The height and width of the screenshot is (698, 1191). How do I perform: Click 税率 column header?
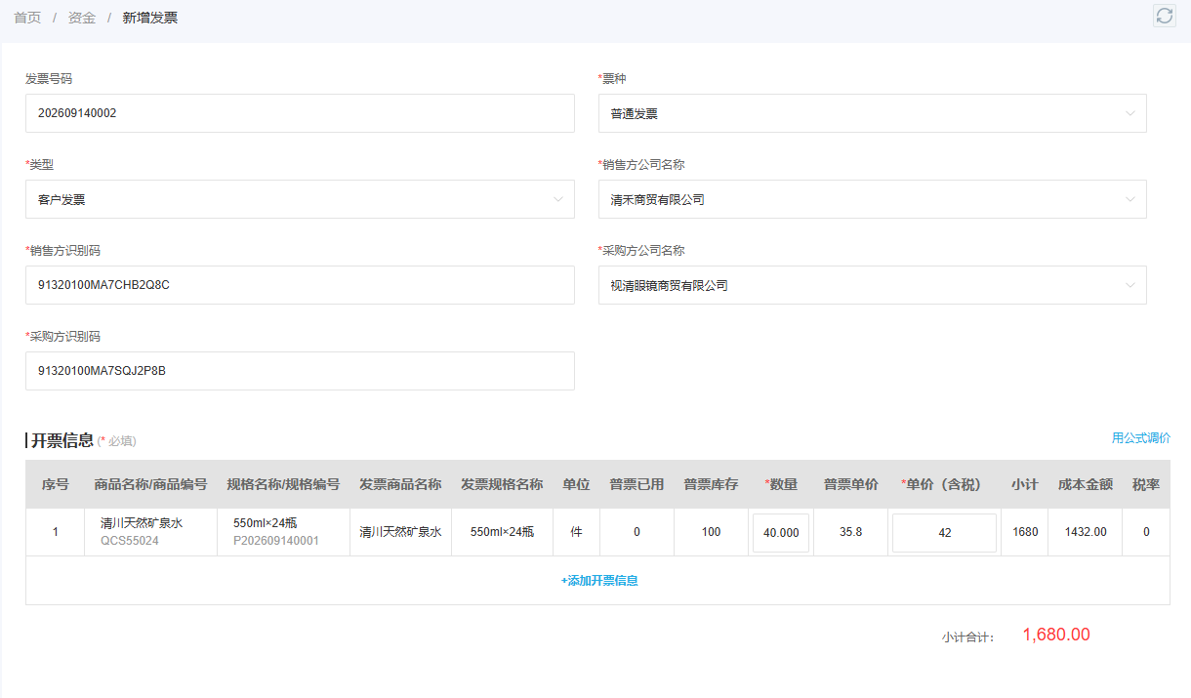[x=1145, y=484]
